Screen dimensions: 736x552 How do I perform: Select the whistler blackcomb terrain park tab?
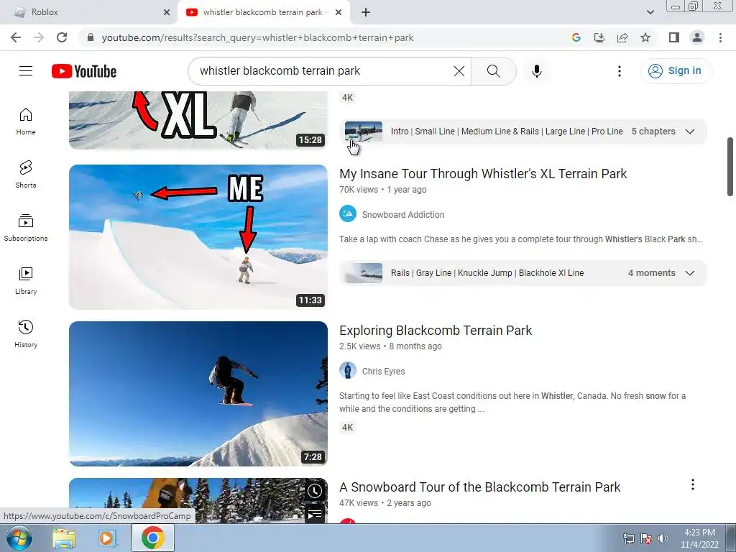263,13
